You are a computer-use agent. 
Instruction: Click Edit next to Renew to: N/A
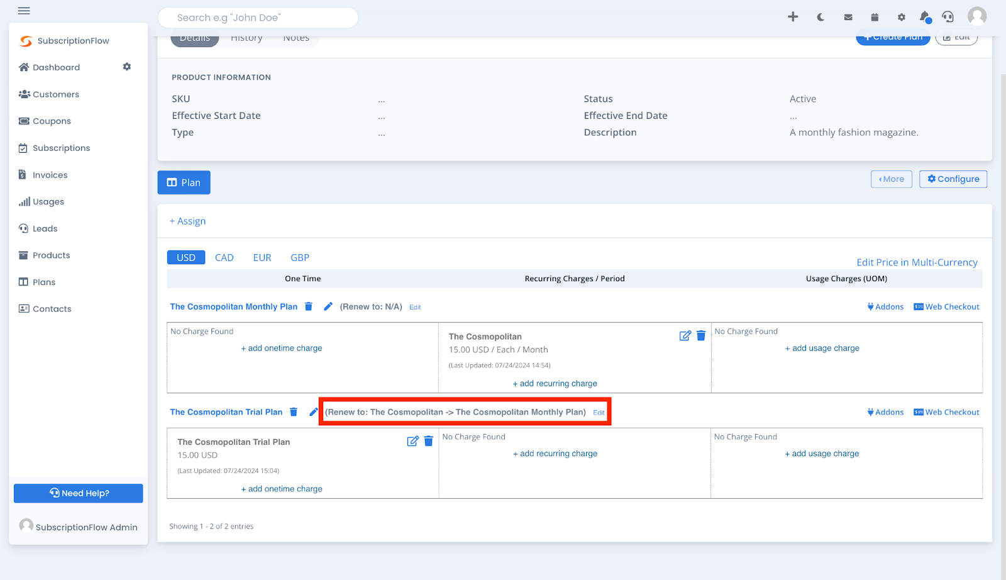[415, 308]
